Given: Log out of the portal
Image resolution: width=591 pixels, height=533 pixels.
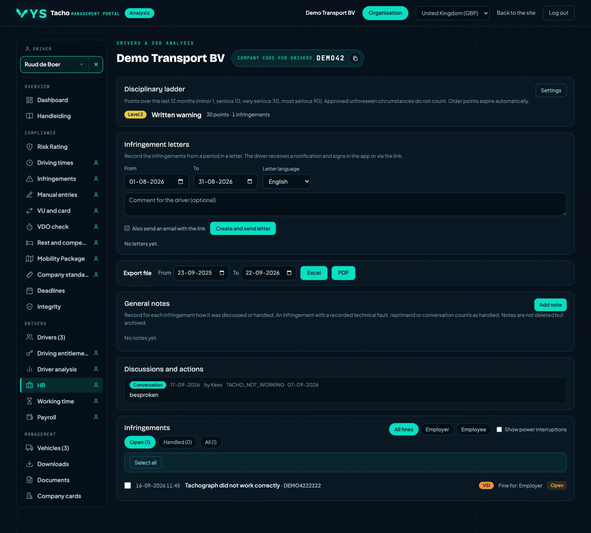Looking at the screenshot, I should coord(558,13).
